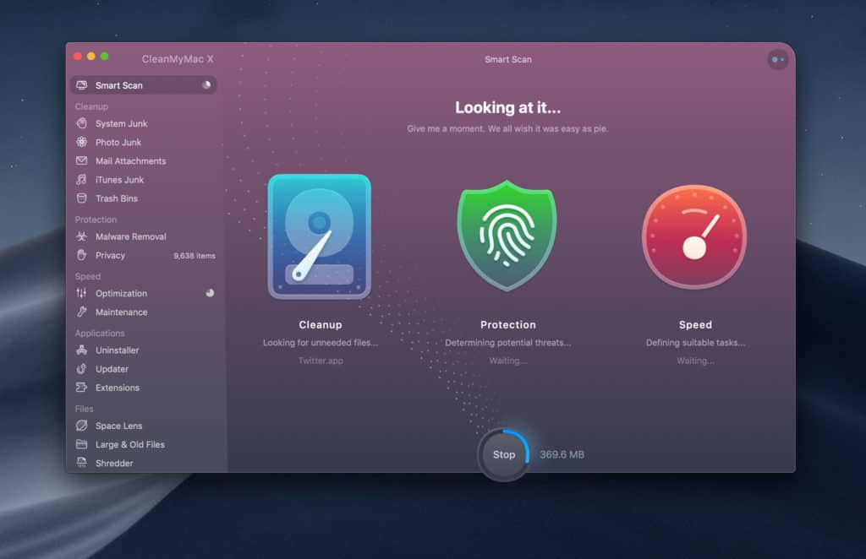Click the Extensions icon

pyautogui.click(x=82, y=387)
